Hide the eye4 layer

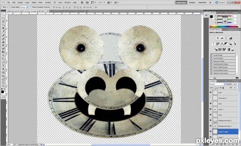(210, 92)
